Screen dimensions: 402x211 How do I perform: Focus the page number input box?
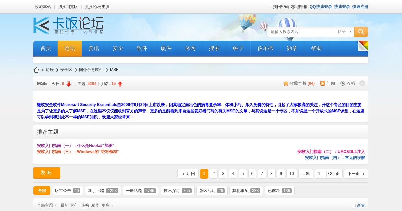point(322,174)
